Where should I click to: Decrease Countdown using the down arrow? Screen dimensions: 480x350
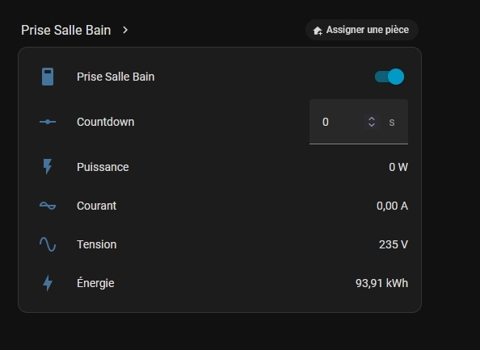[372, 125]
